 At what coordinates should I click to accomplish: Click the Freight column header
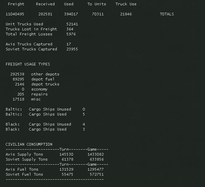[16, 4]
